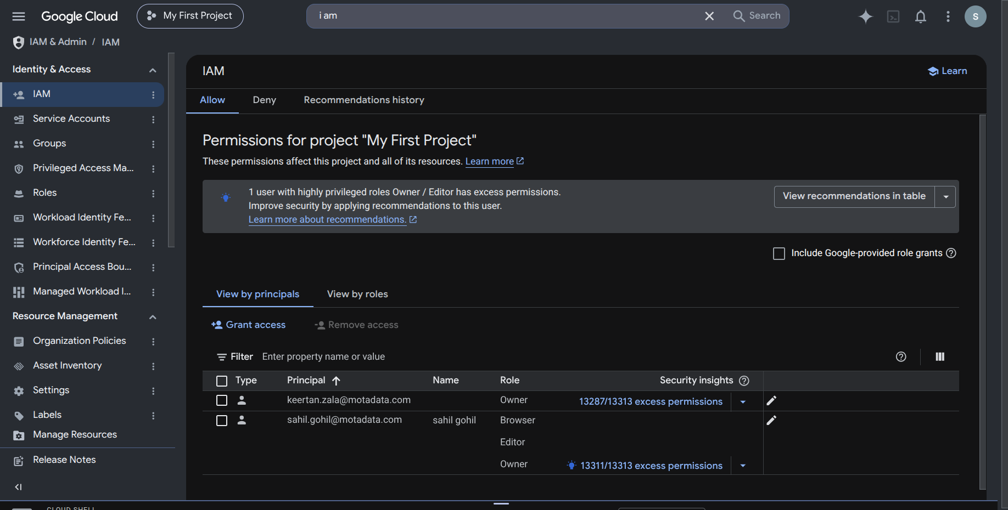Check the keertan.zala@motadata.com row checkbox
1008x510 pixels.
222,400
